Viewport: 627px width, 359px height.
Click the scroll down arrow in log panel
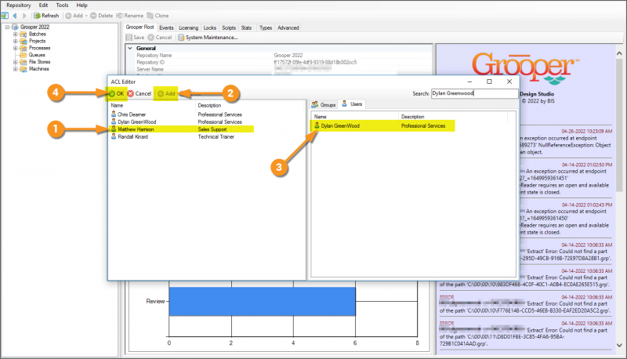pyautogui.click(x=619, y=346)
